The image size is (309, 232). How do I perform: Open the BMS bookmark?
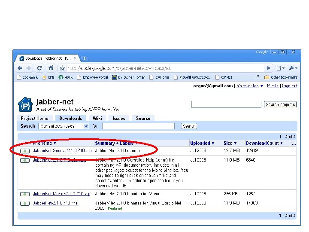48,77
